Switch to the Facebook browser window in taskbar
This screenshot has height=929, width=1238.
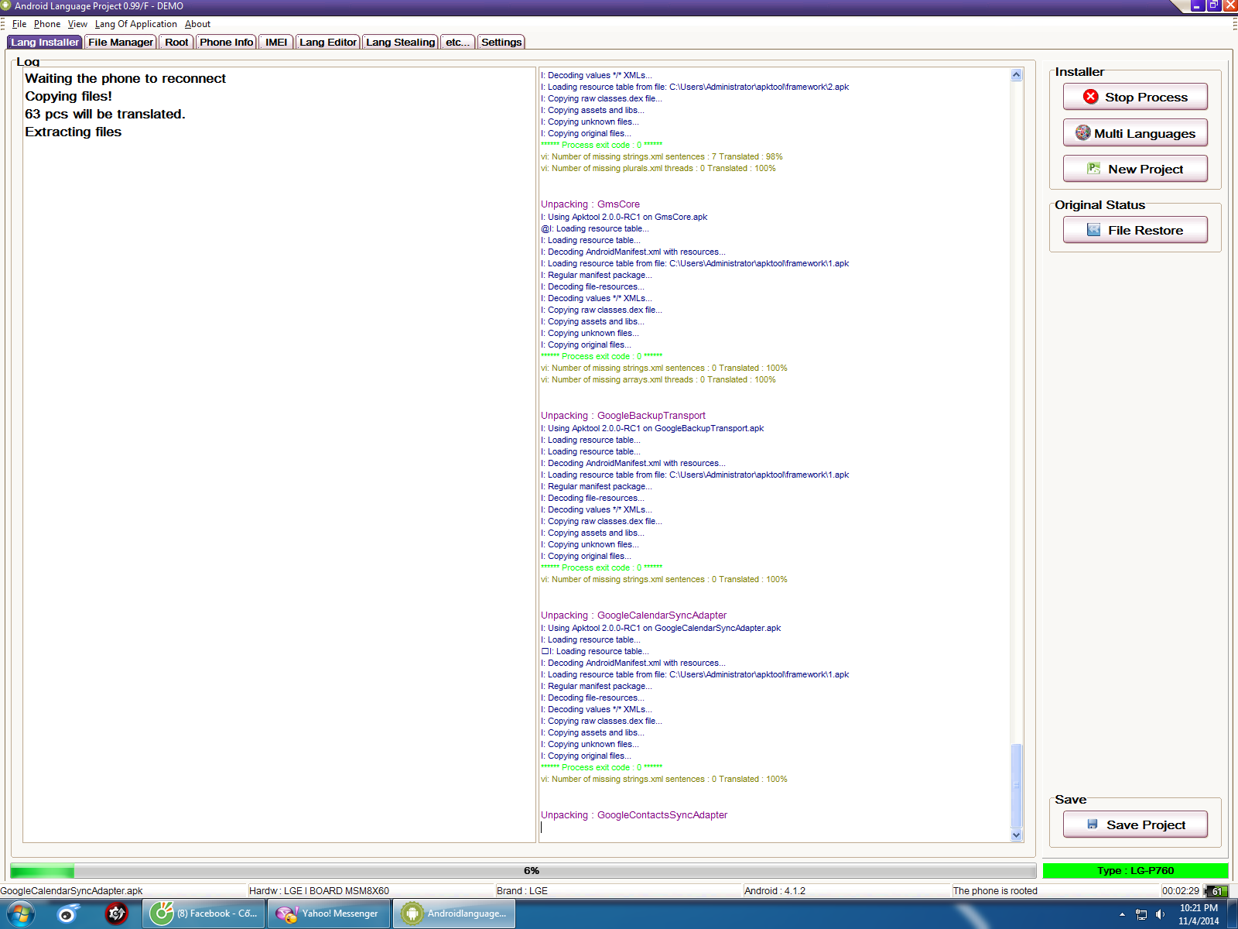(203, 914)
